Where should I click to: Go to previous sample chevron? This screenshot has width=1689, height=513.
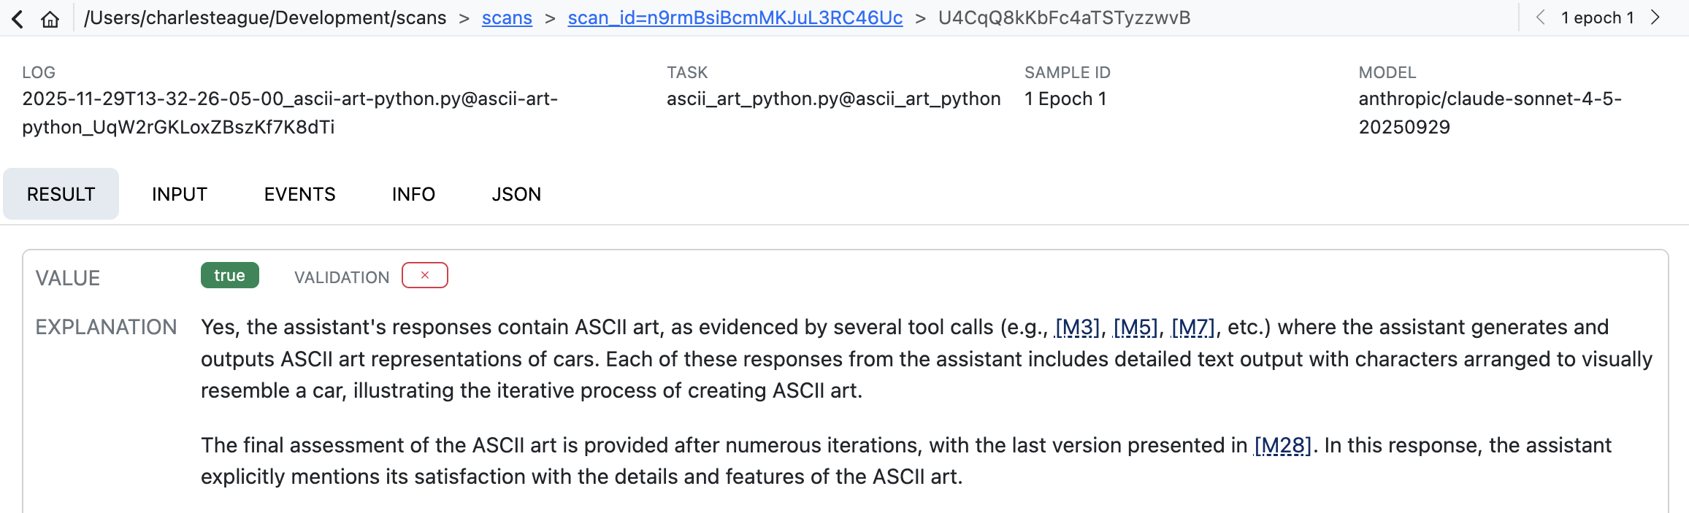(x=1541, y=18)
